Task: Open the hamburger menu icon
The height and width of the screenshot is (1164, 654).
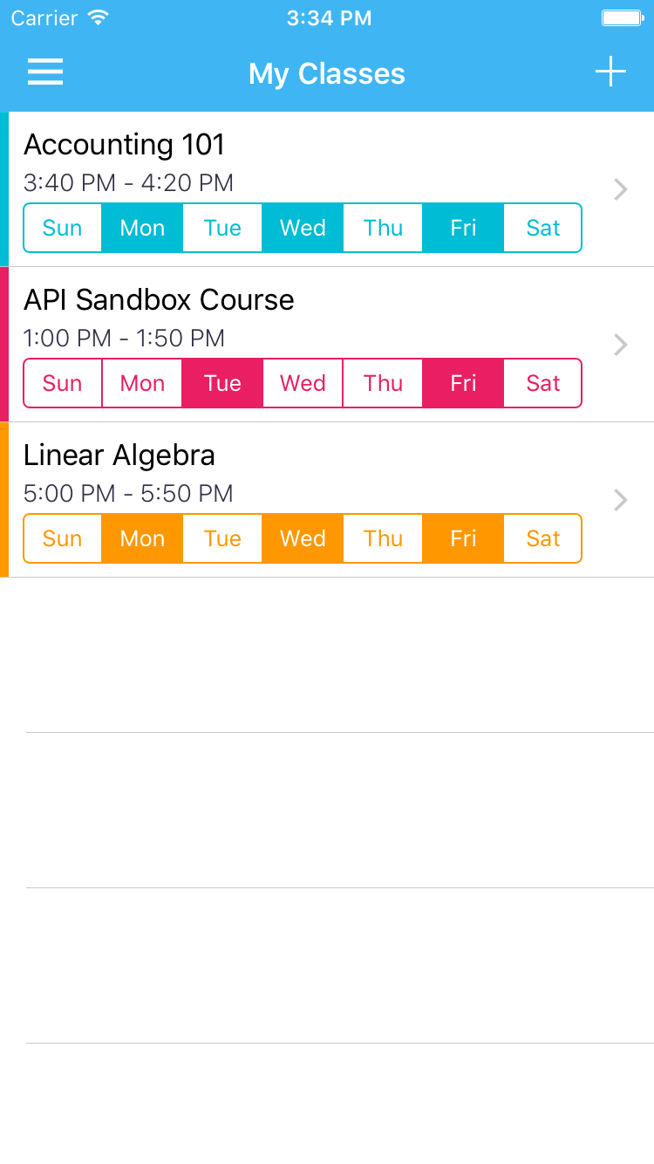Action: [45, 72]
